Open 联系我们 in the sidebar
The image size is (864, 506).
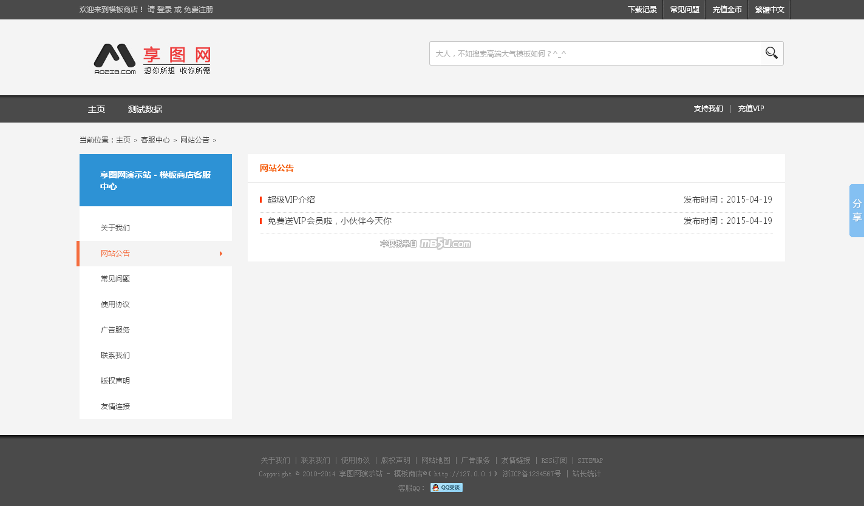click(x=115, y=356)
